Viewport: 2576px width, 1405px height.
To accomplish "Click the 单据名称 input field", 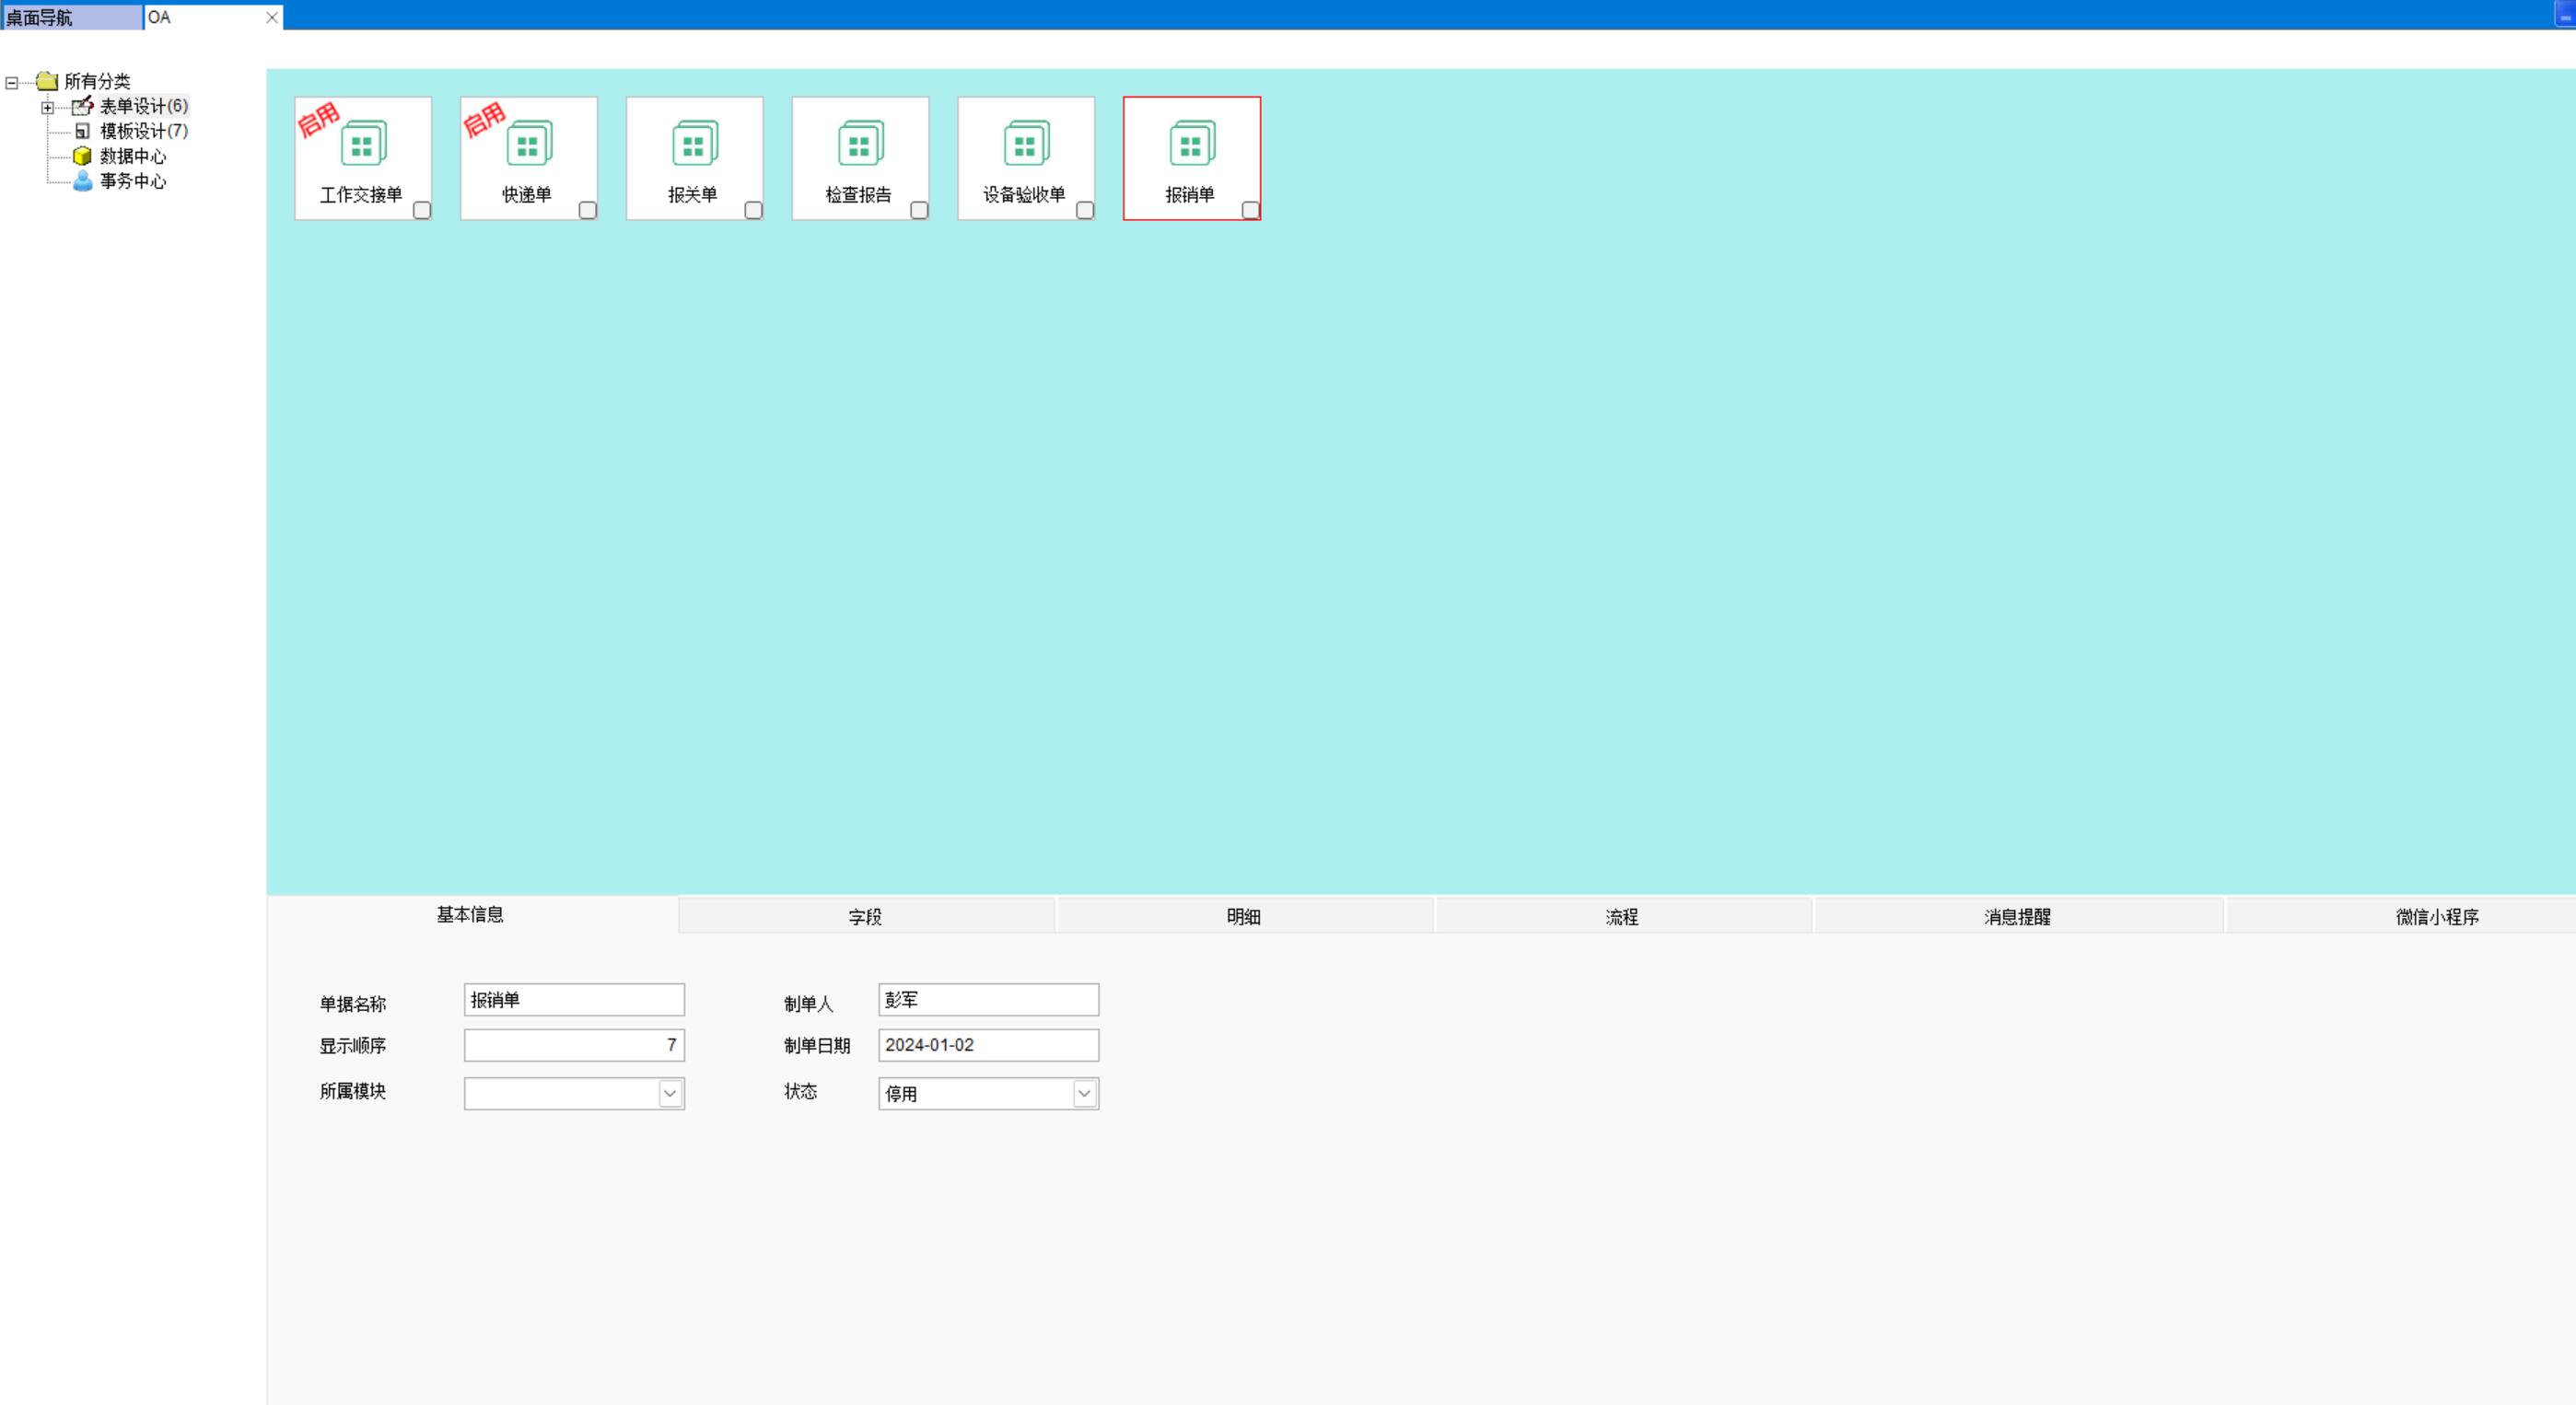I will [574, 999].
